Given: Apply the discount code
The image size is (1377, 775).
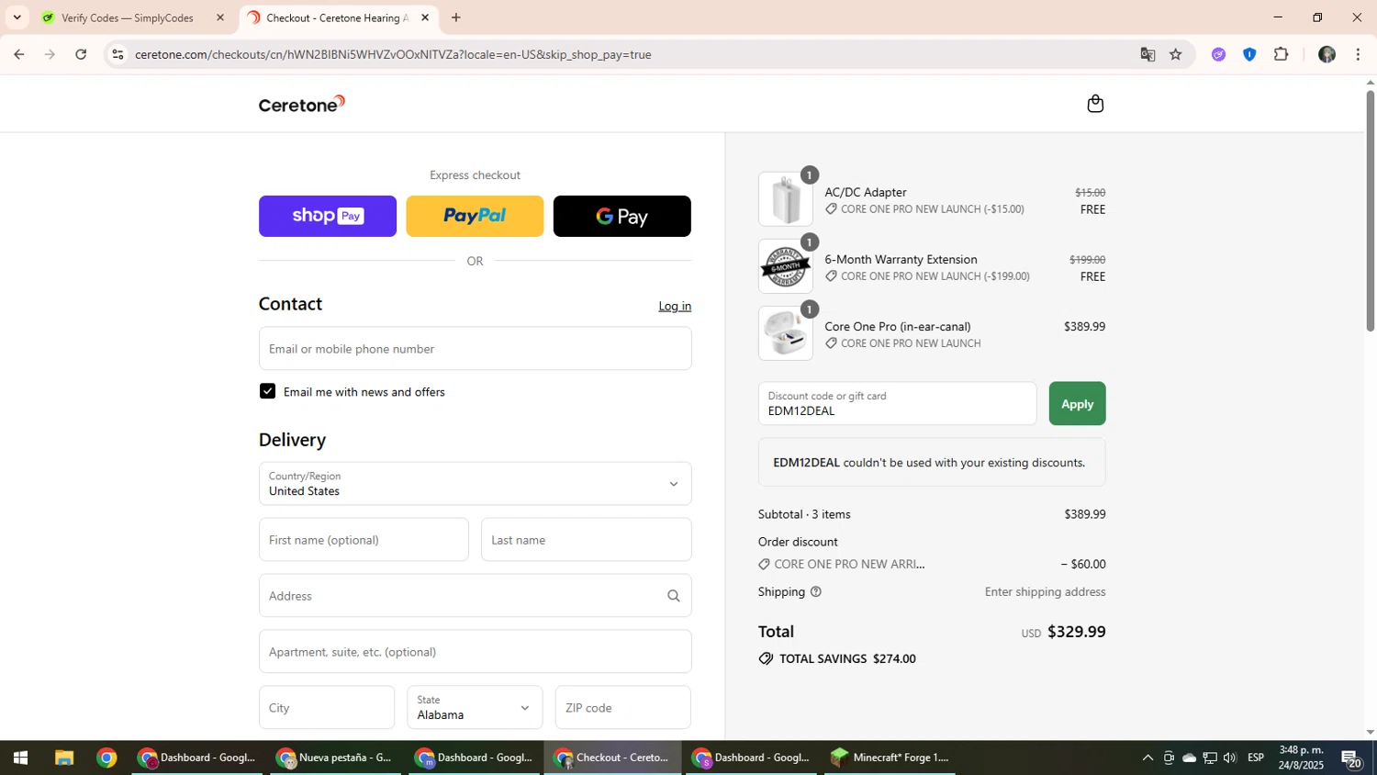Looking at the screenshot, I should [1077, 404].
